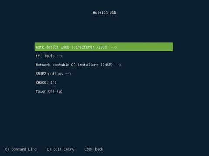Choose Network bootable OS installers entry
209x156 pixels.
tap(78, 65)
